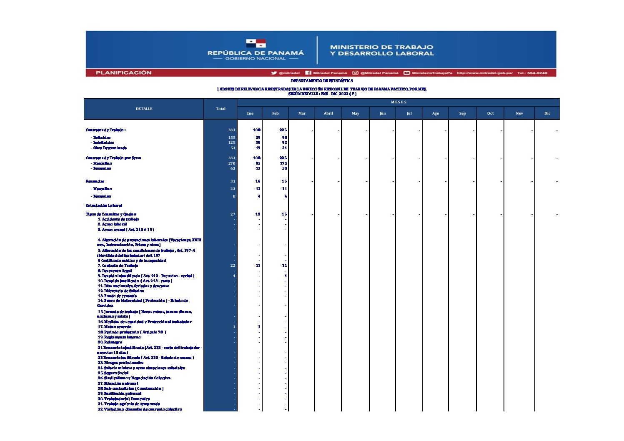Select the Oct column header
The height and width of the screenshot is (441, 624).
tap(491, 113)
